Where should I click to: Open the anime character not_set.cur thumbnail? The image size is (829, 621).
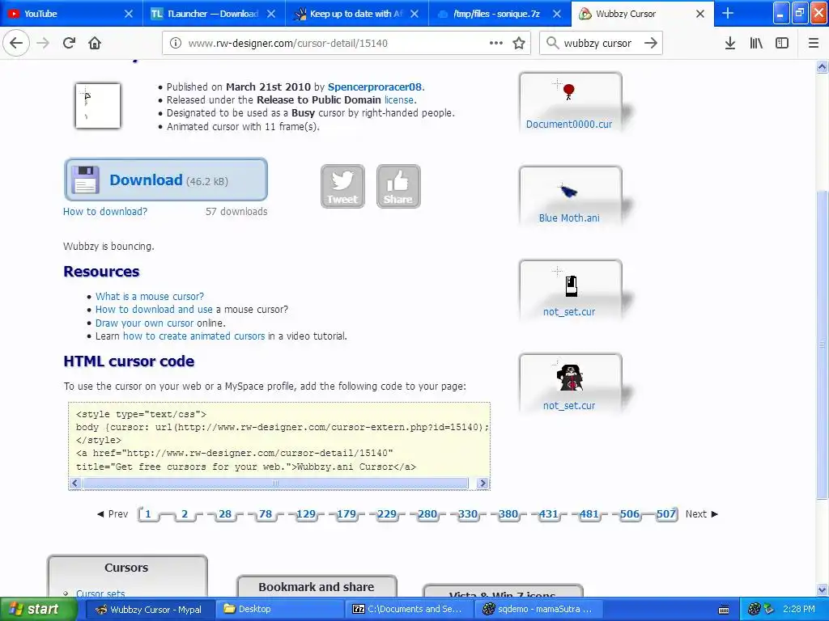click(571, 383)
